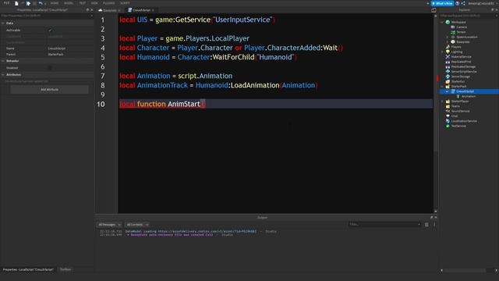Click the Add Attribute button

49,90
